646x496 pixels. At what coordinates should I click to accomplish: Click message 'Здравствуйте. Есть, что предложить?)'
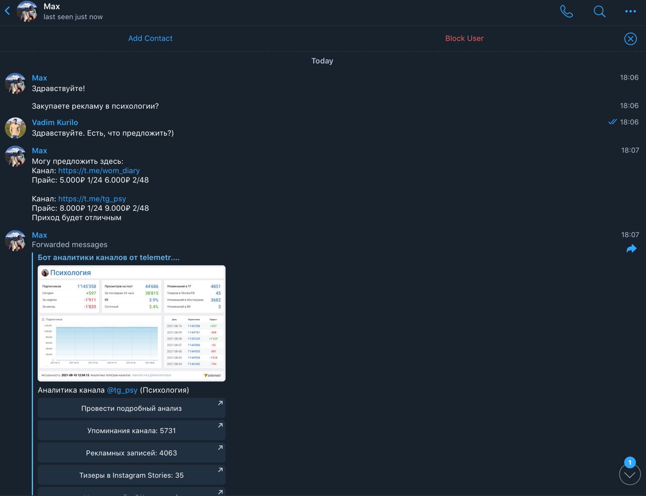coord(103,133)
